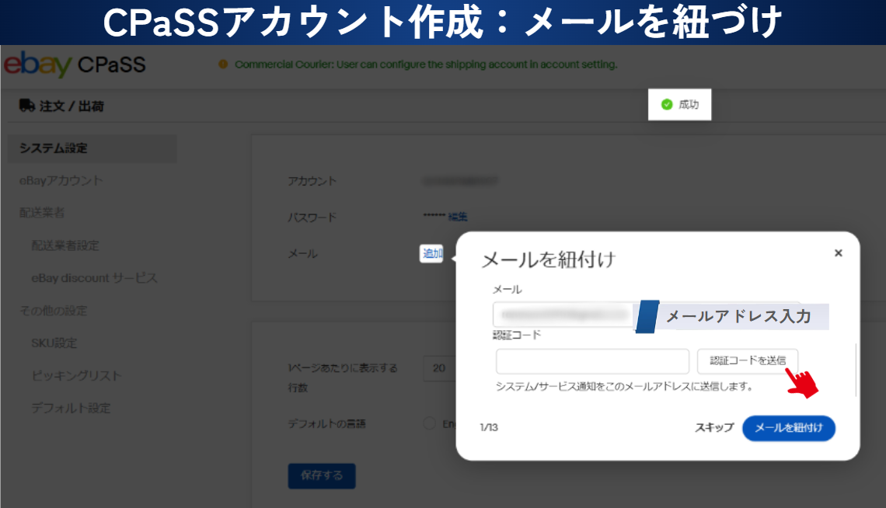This screenshot has width=886, height=508.
Task: Close the メールを紐付け dialog with X
Action: click(838, 253)
